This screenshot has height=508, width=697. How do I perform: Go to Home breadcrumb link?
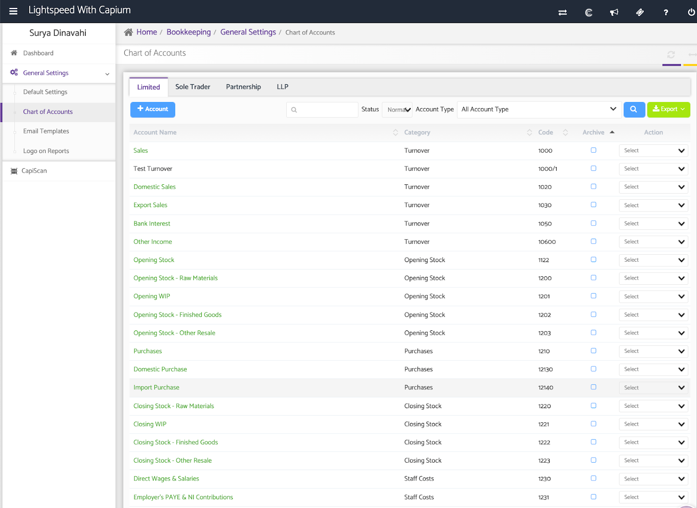coord(147,32)
